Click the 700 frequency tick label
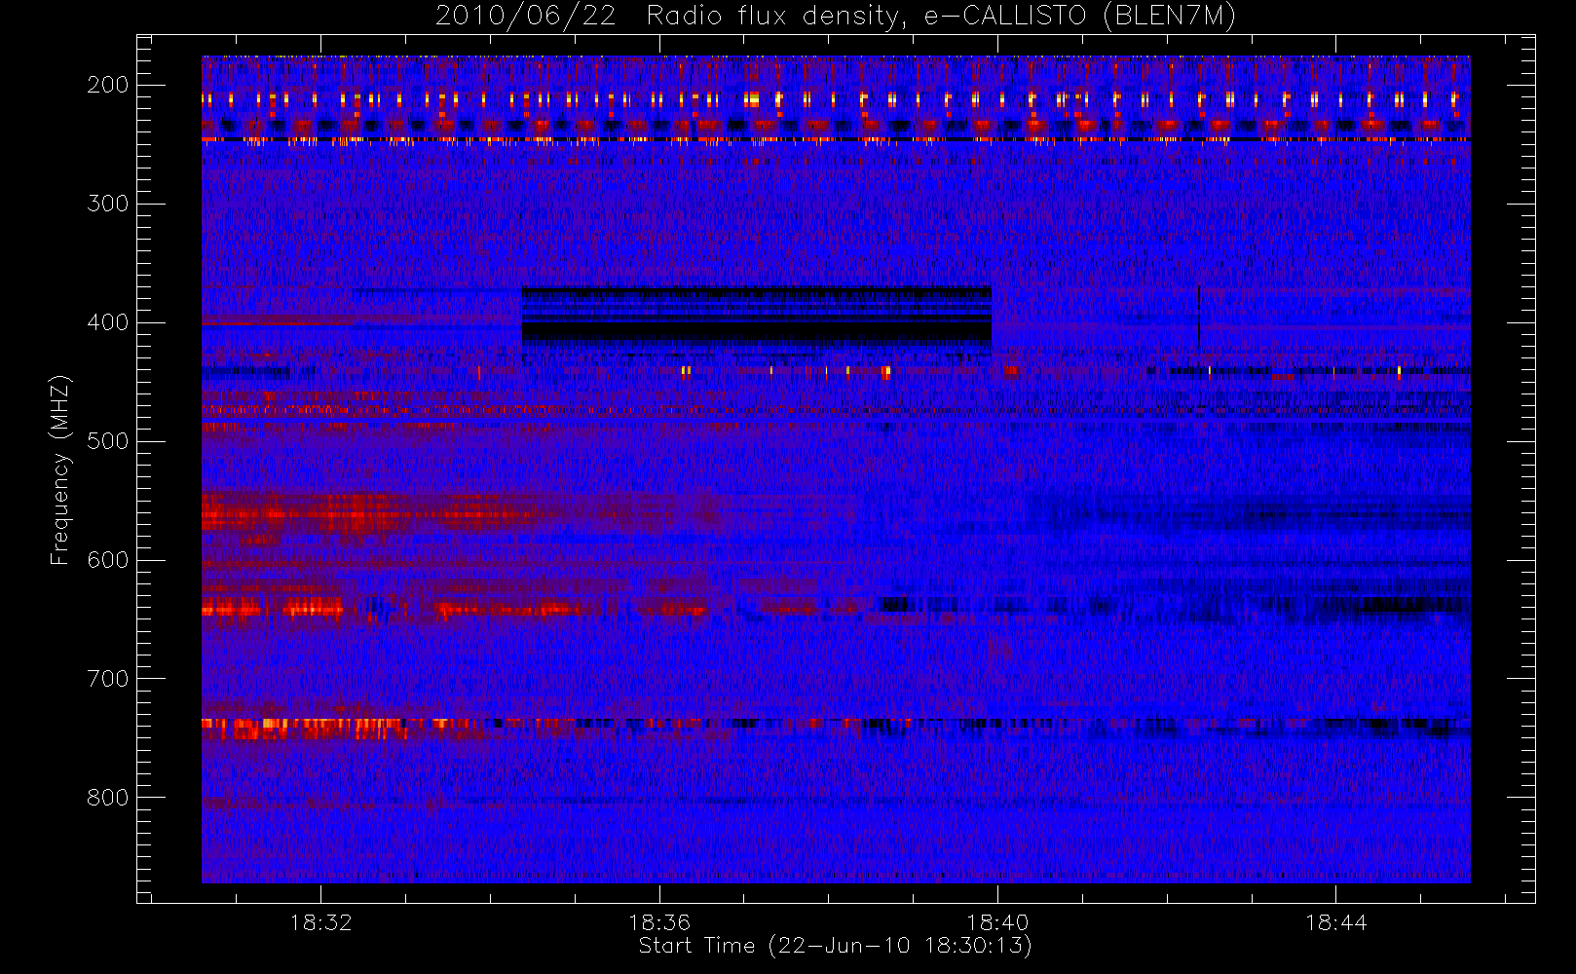Viewport: 1576px width, 974px height. [x=108, y=679]
